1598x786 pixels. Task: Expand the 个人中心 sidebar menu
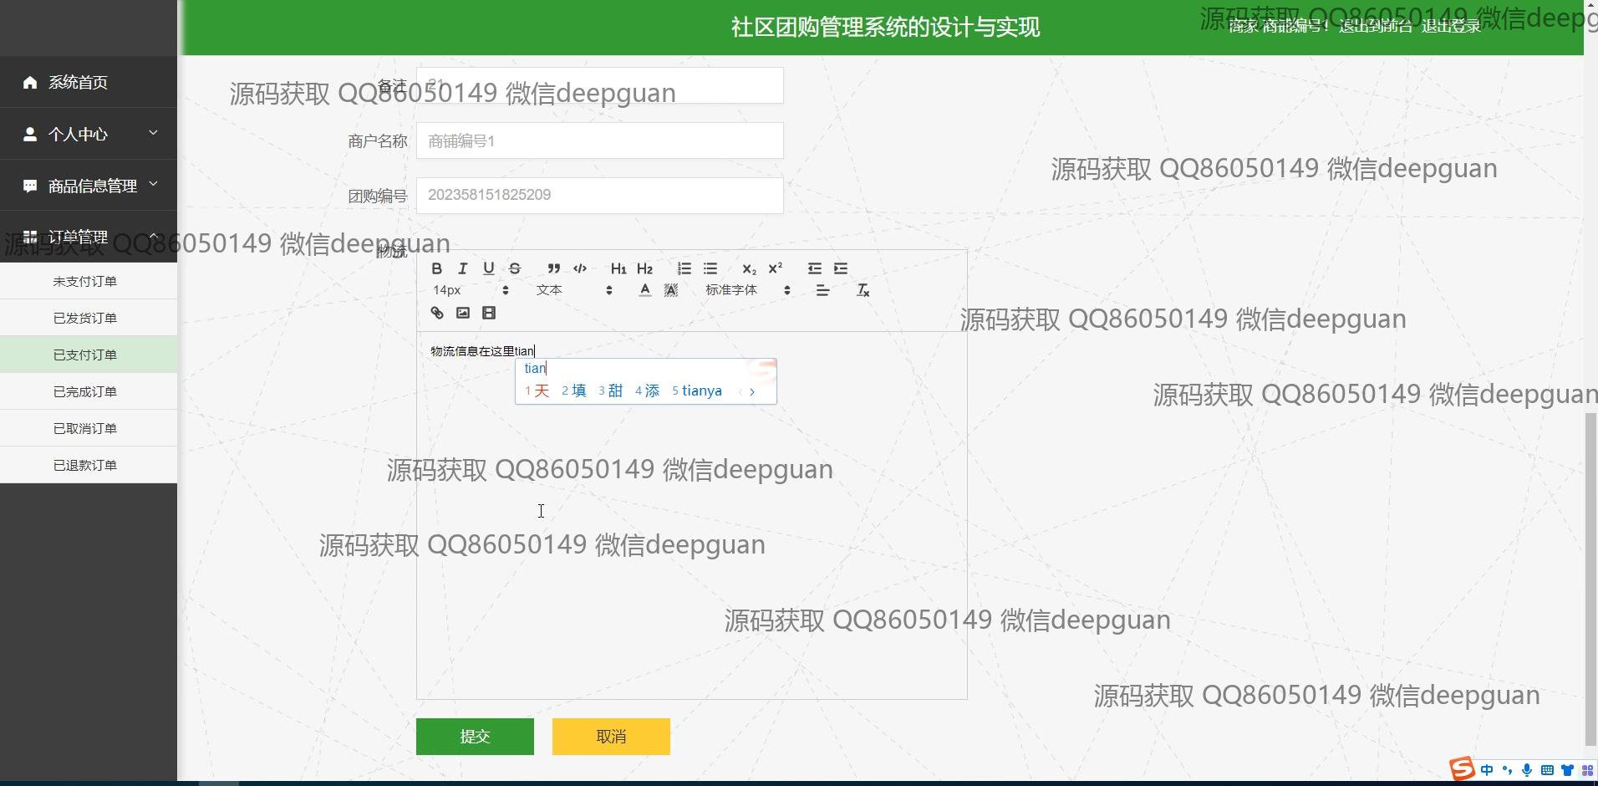tap(89, 134)
